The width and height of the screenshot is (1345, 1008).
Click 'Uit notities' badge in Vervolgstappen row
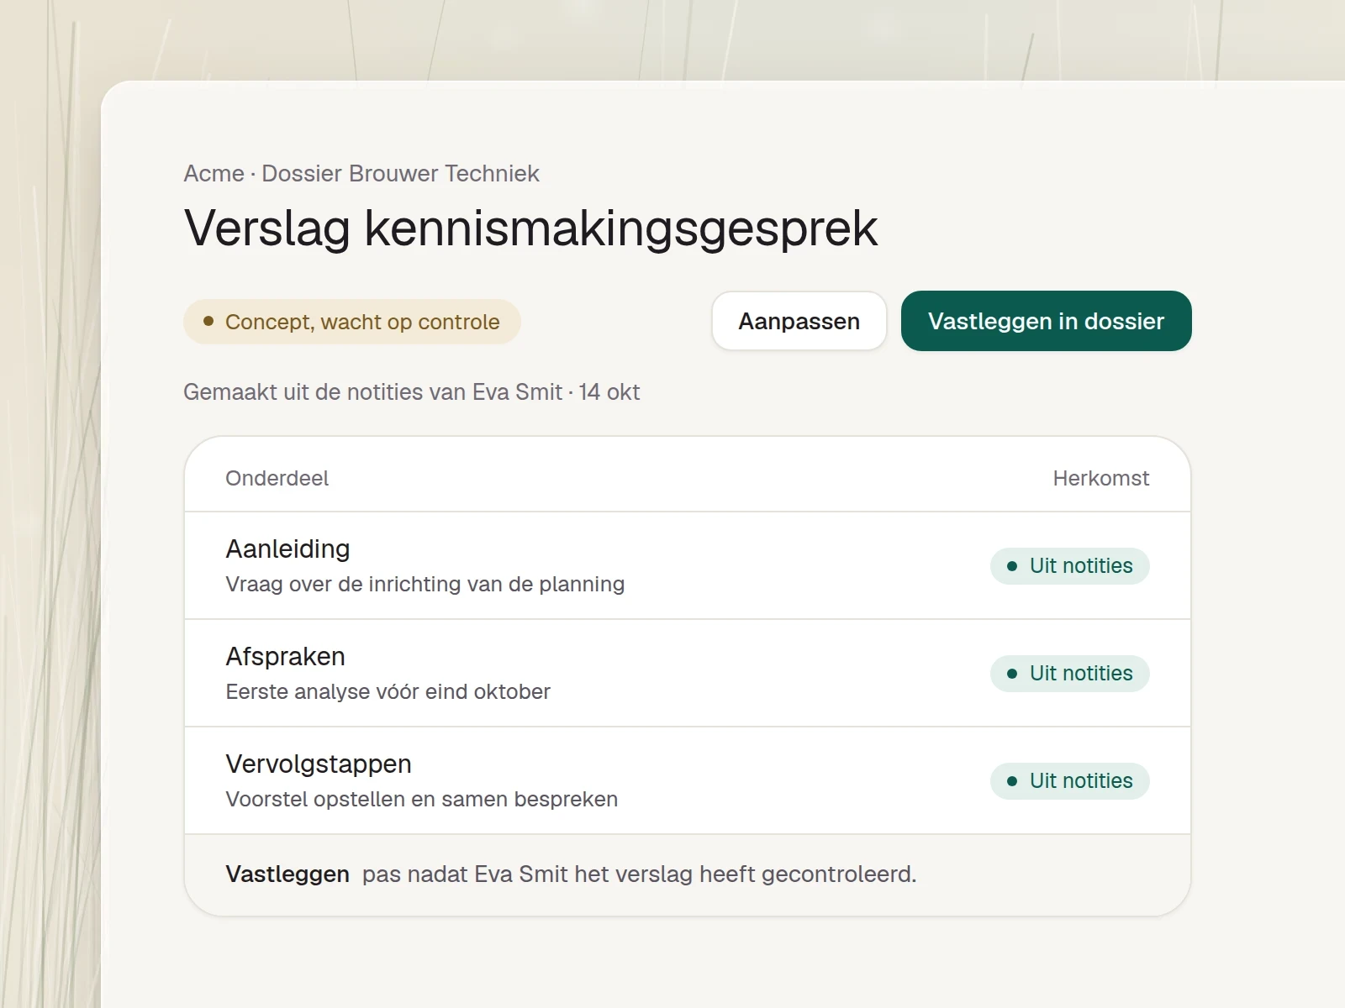[1069, 780]
